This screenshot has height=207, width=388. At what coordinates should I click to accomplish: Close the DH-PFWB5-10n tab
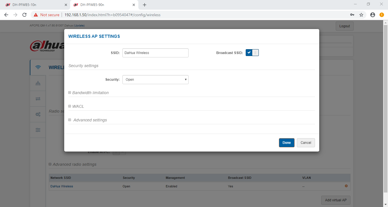pos(66,5)
